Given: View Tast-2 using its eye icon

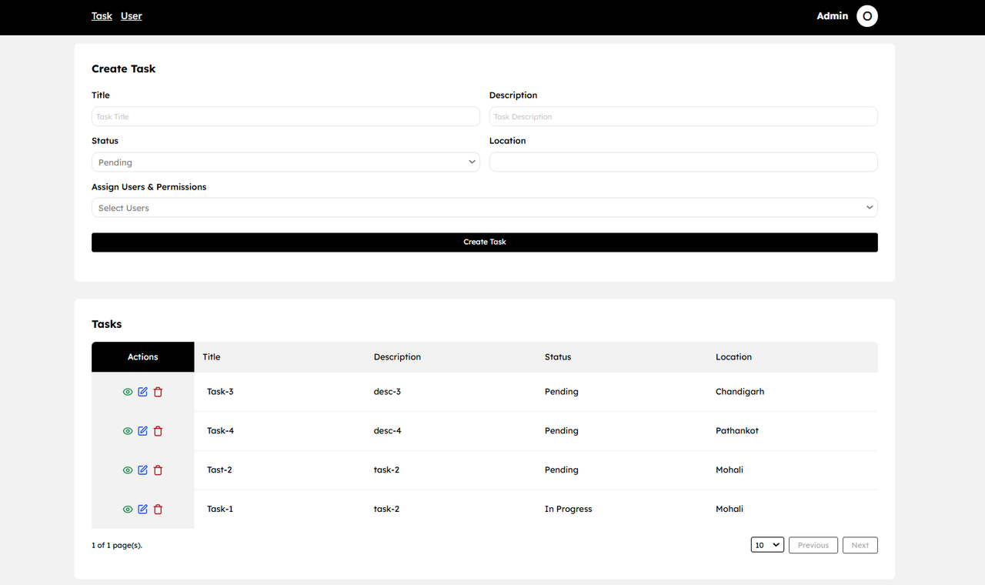Looking at the screenshot, I should click(128, 470).
